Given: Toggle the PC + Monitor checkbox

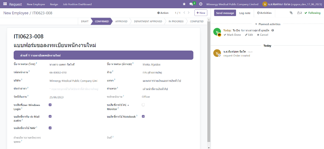Looking at the screenshot, I should tap(143, 105).
